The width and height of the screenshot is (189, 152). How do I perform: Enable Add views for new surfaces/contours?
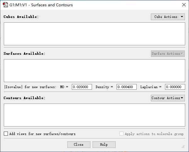tap(6, 134)
